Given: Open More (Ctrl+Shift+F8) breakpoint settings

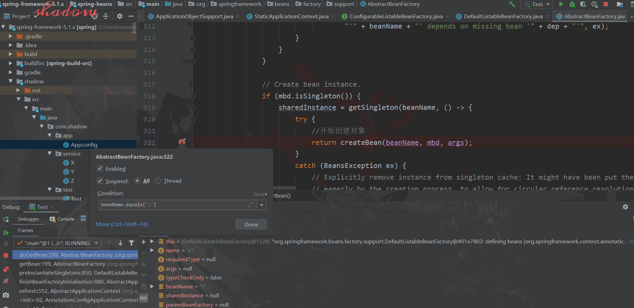Looking at the screenshot, I should pos(122,224).
